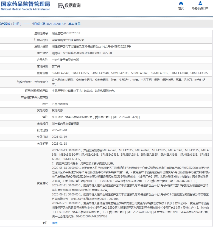Click the 生产地址 value 湘潭经开区东风路35号
This screenshot has width=213, height=227.
click(82, 53)
